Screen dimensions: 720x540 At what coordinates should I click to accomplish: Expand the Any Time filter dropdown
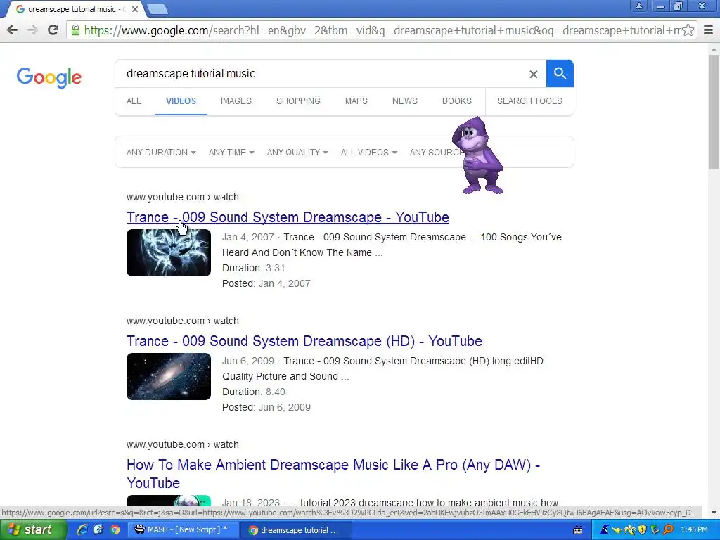pyautogui.click(x=231, y=152)
